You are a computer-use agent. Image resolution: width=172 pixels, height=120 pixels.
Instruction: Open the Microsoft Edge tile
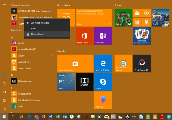103,63
